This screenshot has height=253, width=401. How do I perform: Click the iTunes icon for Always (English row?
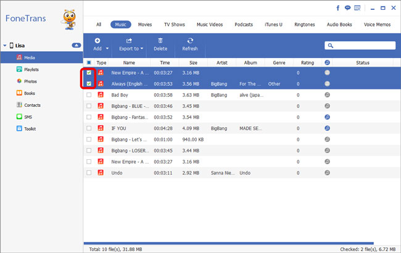327,84
